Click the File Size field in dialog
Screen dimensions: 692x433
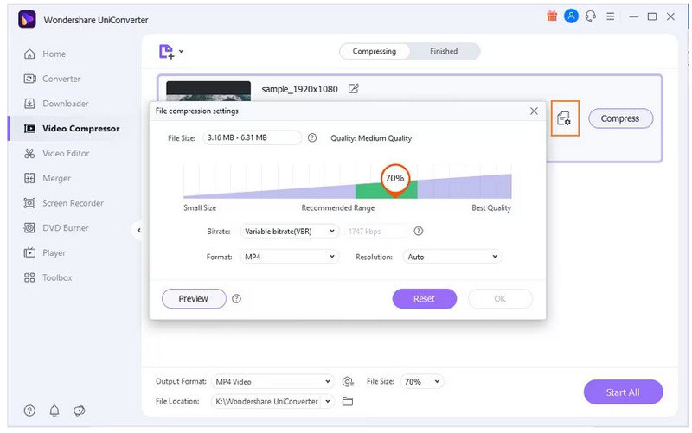click(x=252, y=137)
